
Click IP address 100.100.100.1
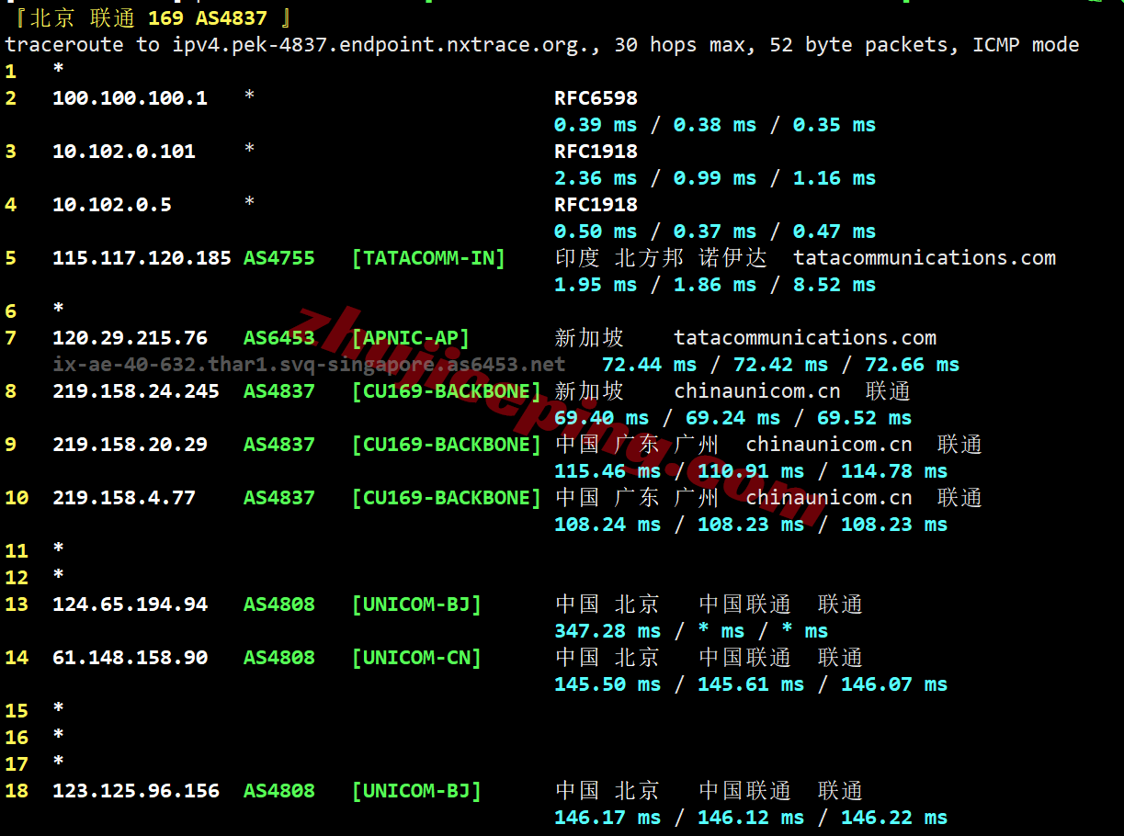pyautogui.click(x=130, y=97)
